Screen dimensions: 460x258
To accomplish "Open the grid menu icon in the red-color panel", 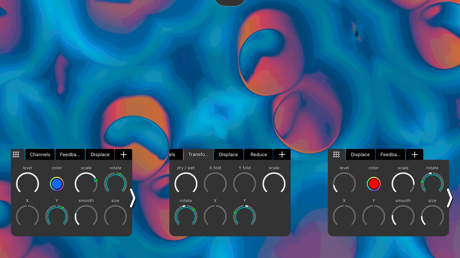I will point(336,154).
